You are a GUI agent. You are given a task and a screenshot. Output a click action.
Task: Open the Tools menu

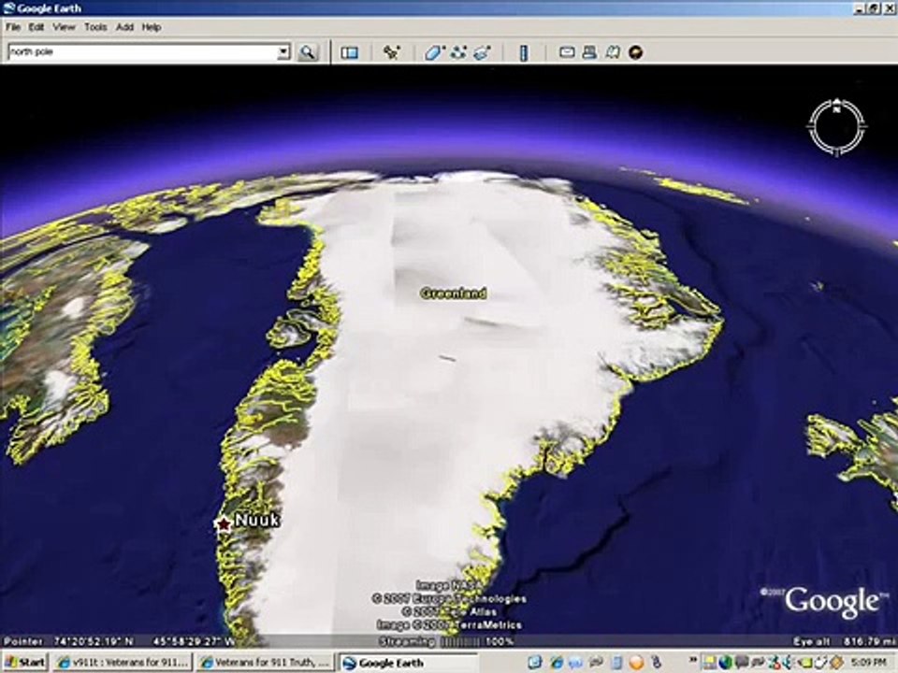(95, 27)
